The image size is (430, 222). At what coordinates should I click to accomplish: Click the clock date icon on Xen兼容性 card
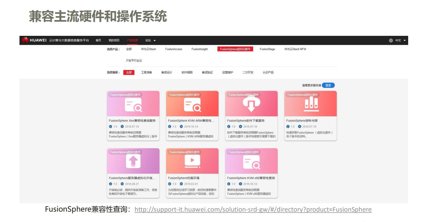122,127
